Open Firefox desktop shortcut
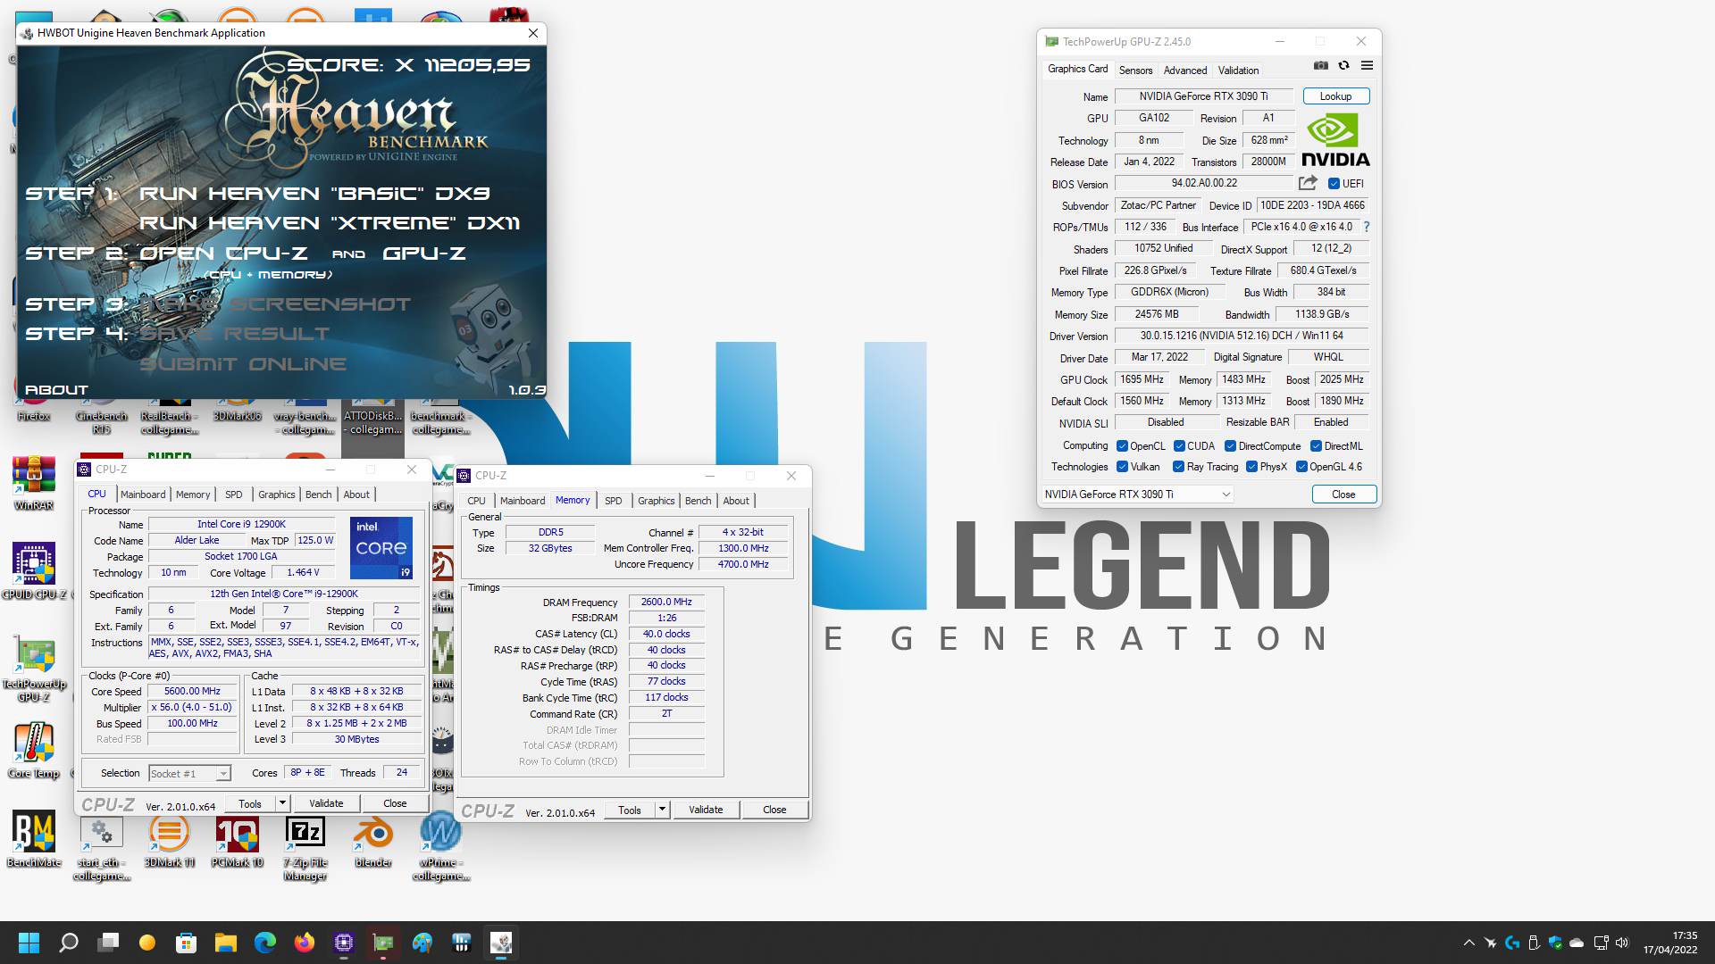This screenshot has height=964, width=1715. coord(33,409)
